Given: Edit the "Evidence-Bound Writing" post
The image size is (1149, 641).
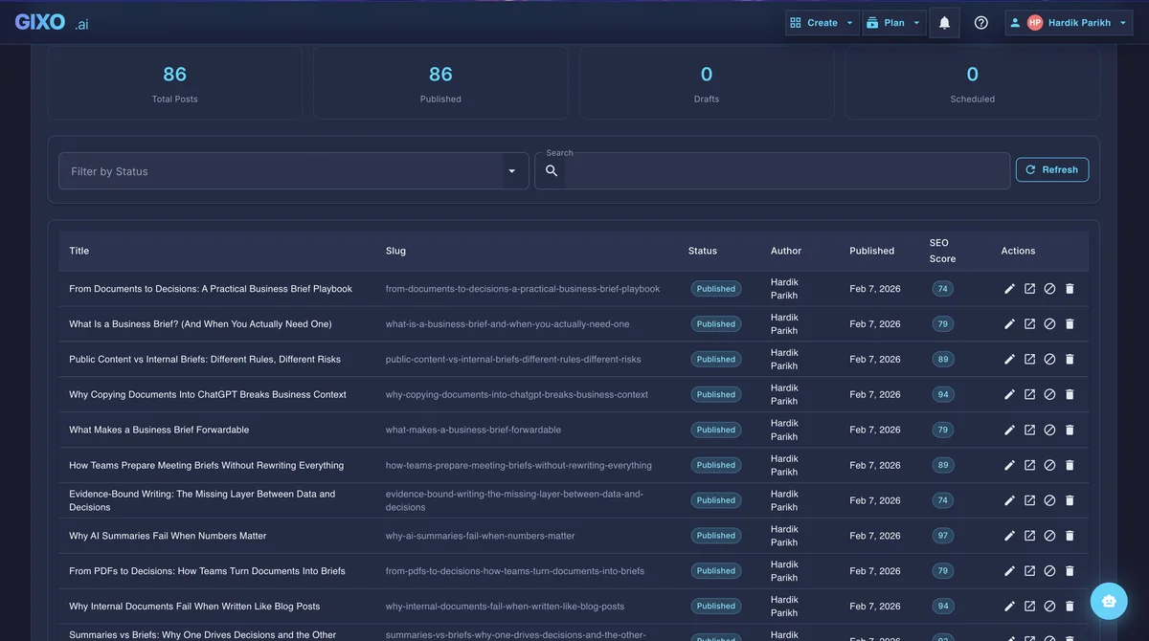Looking at the screenshot, I should click(1008, 498).
